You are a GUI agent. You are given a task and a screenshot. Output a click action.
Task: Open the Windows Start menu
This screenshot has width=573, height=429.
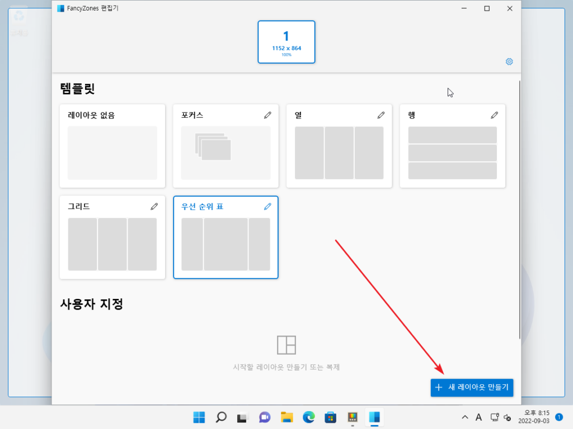[199, 417]
